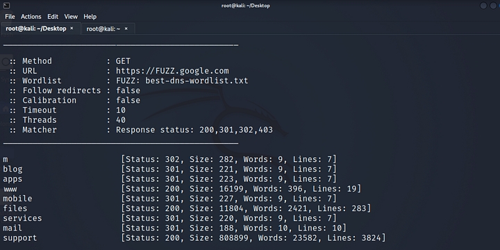500x250 pixels.
Task: Click the Calibration label
Action: point(49,100)
